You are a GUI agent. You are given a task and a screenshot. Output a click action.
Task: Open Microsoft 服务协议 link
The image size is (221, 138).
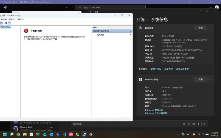coord(154,110)
